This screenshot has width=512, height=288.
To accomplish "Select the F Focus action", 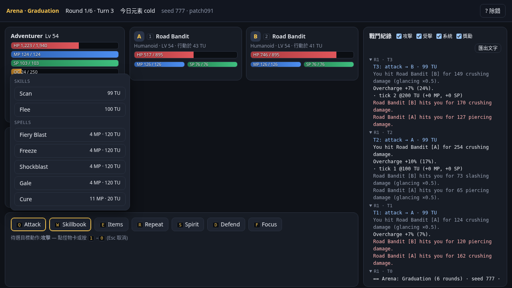I will pyautogui.click(x=265, y=224).
